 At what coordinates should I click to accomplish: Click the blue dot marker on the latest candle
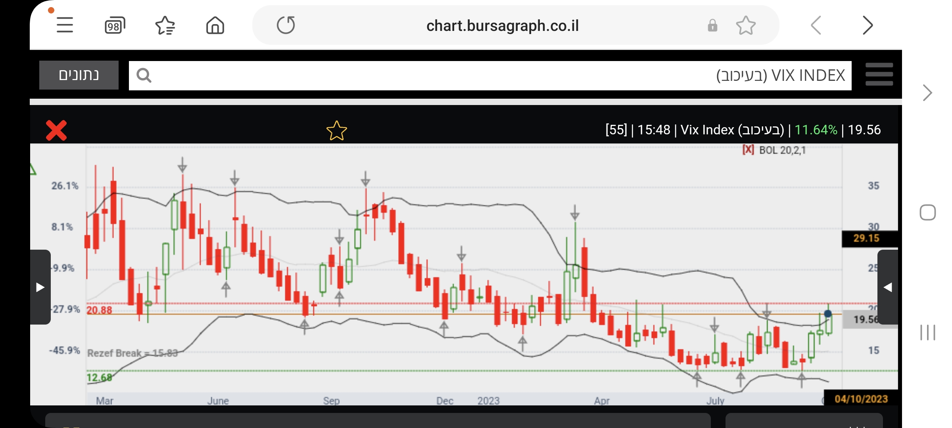pos(828,314)
